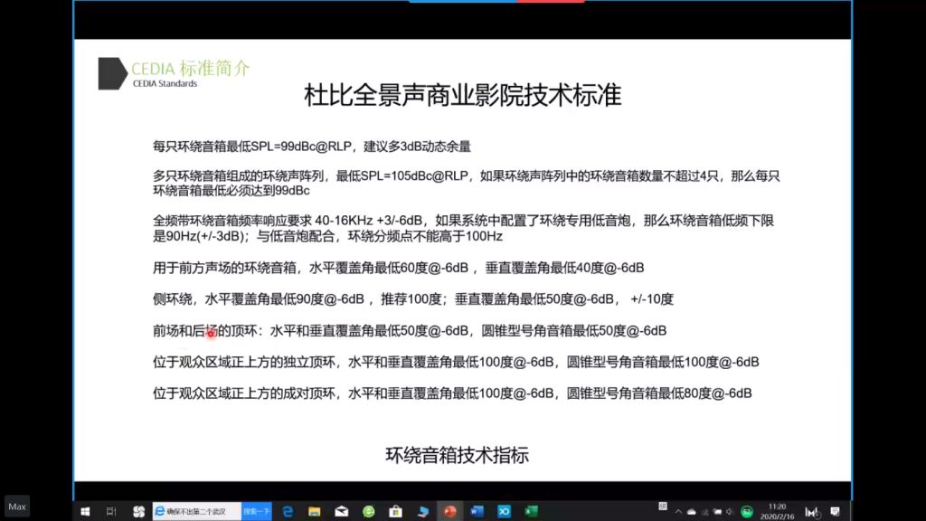
Task: Open the clock showing 11:20
Action: (777, 512)
